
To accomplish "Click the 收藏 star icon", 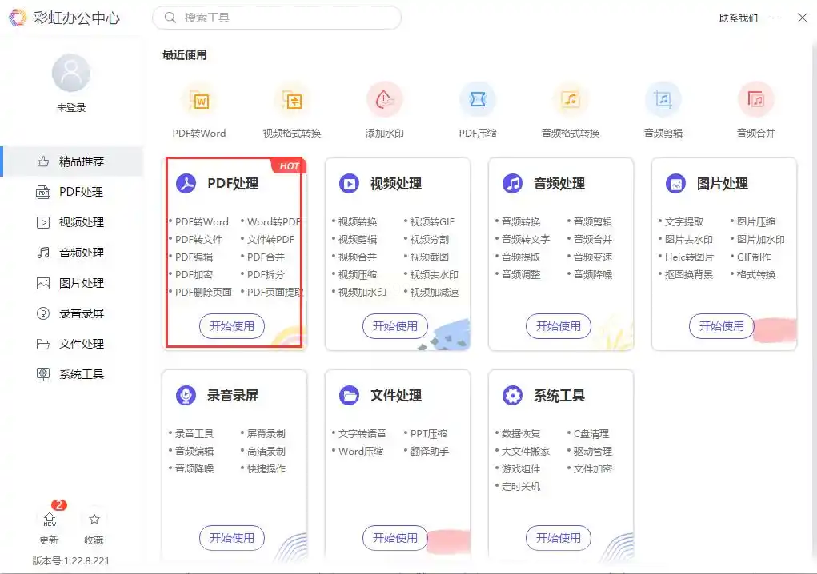I will pos(94,519).
